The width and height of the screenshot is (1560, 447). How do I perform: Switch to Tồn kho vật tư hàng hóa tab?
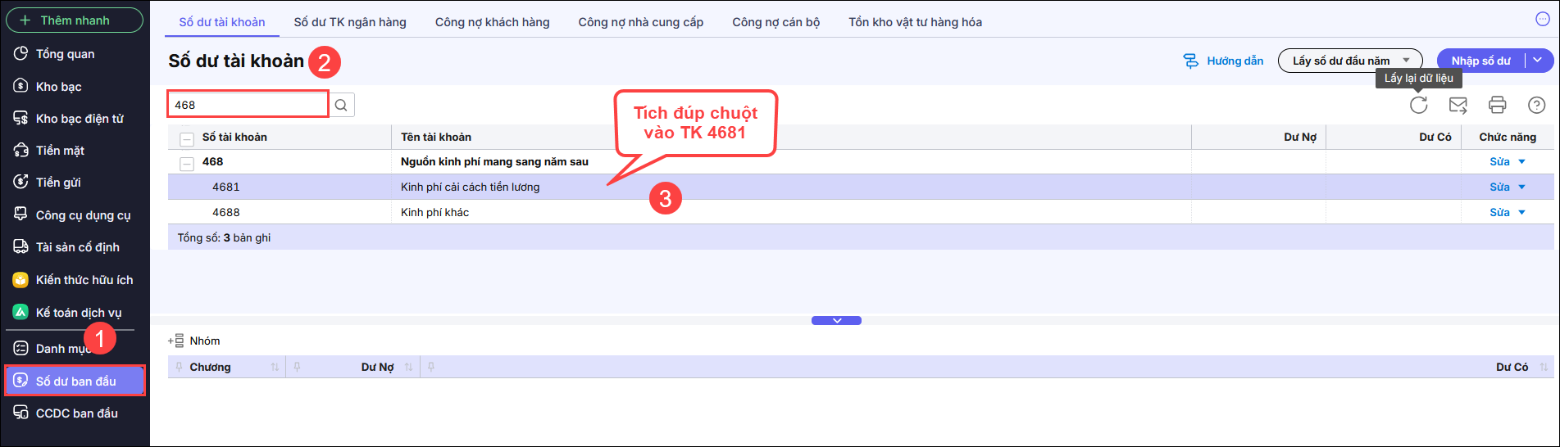pyautogui.click(x=915, y=22)
